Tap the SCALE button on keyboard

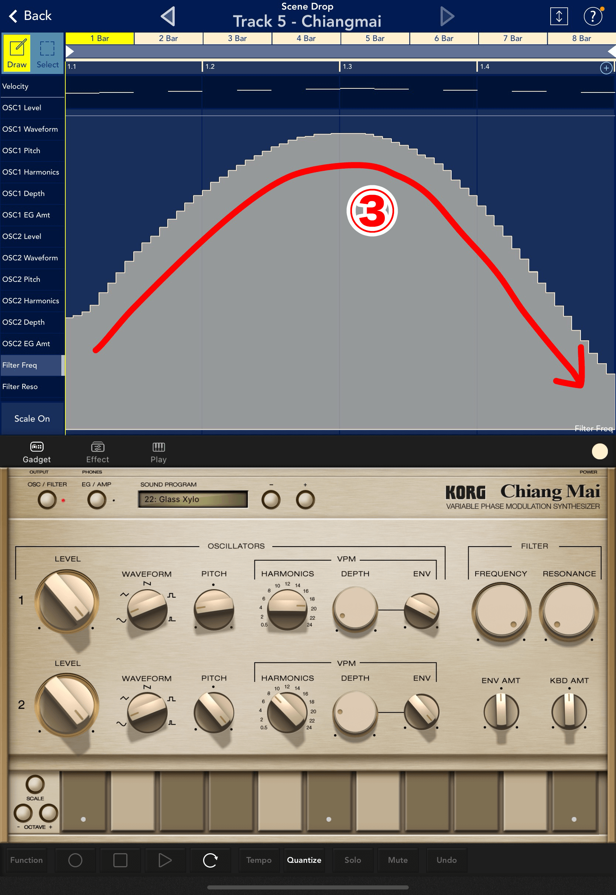click(35, 784)
